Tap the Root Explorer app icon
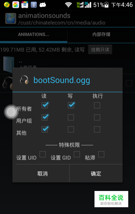Viewport: 135px width, 214px height. [11, 18]
